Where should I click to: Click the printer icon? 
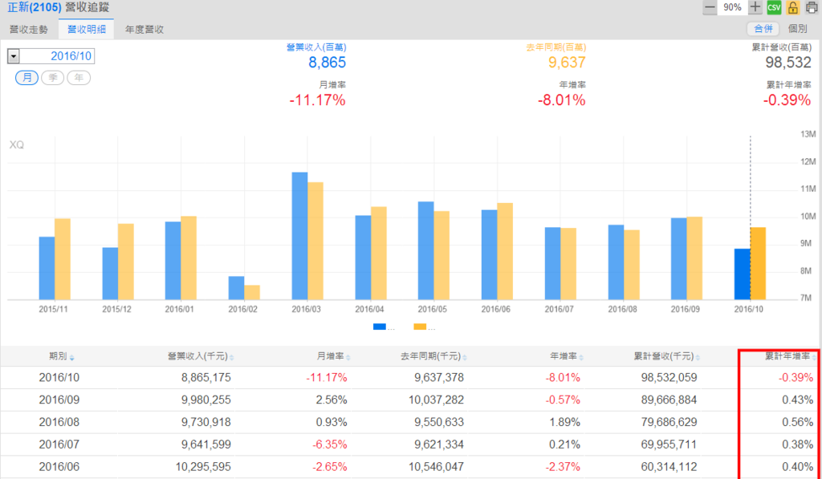812,7
